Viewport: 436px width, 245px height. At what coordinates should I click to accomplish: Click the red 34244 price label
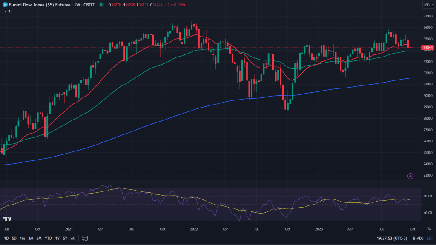click(x=427, y=48)
